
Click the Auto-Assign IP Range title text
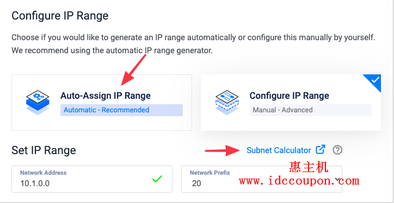(x=106, y=96)
